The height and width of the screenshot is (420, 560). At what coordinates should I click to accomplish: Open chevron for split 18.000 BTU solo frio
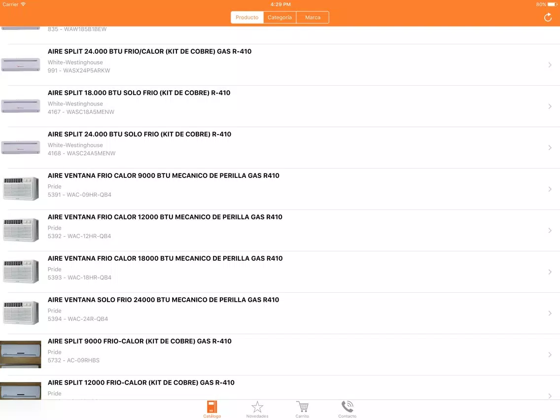[550, 106]
